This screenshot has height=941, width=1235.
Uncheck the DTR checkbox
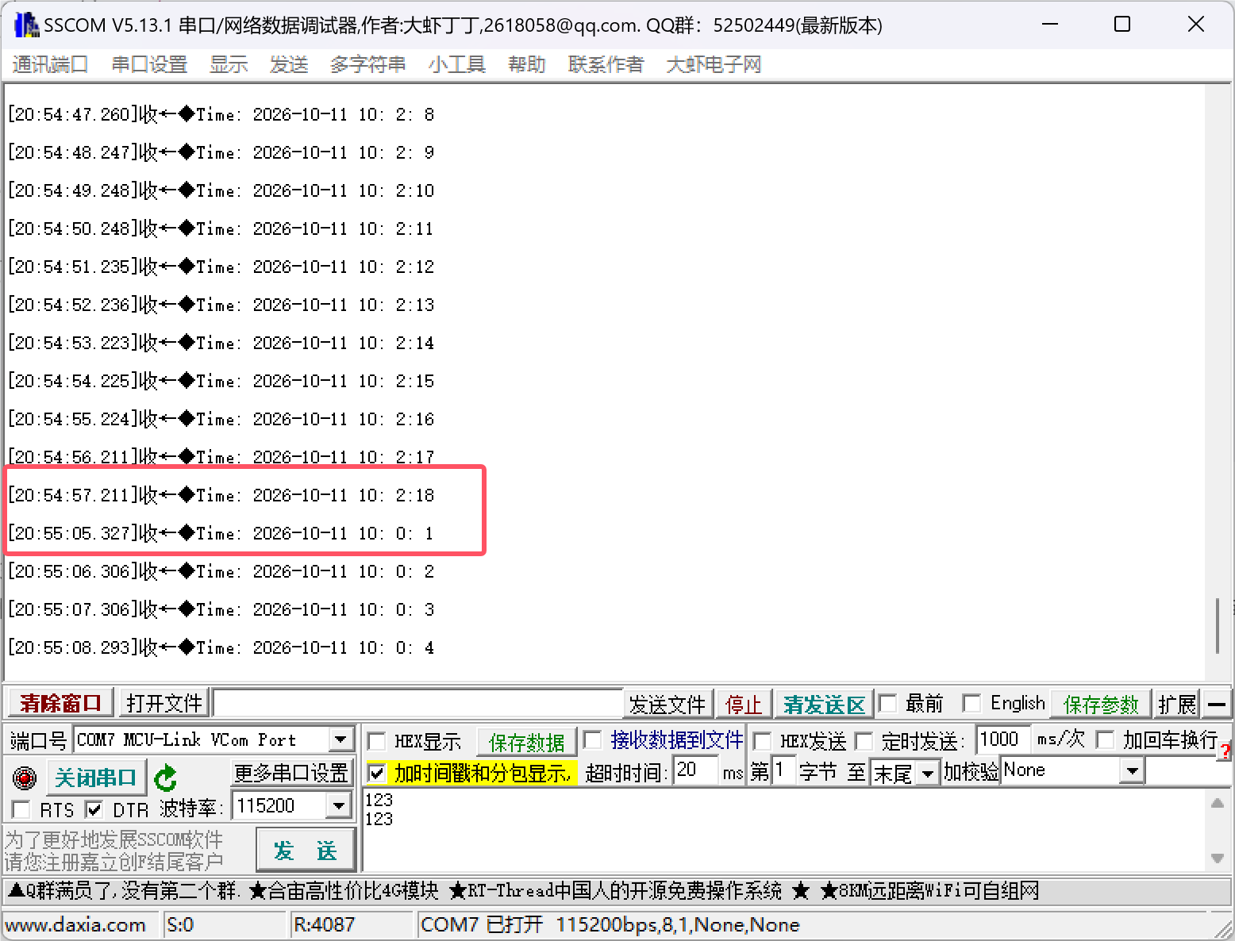pos(94,809)
